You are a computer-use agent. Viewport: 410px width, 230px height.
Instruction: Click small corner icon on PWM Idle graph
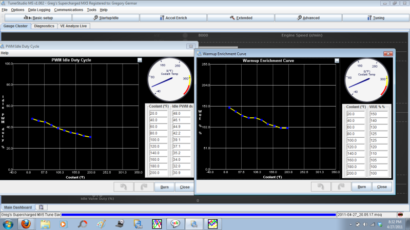[x=140, y=60]
